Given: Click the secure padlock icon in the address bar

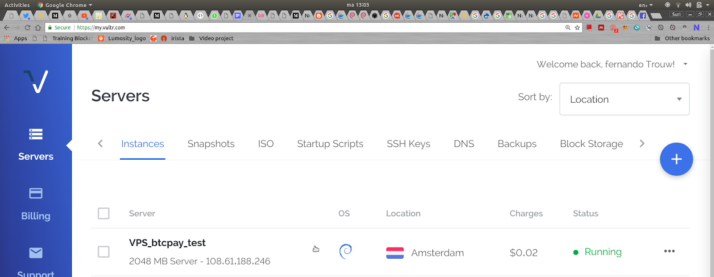Looking at the screenshot, I should click(x=50, y=28).
